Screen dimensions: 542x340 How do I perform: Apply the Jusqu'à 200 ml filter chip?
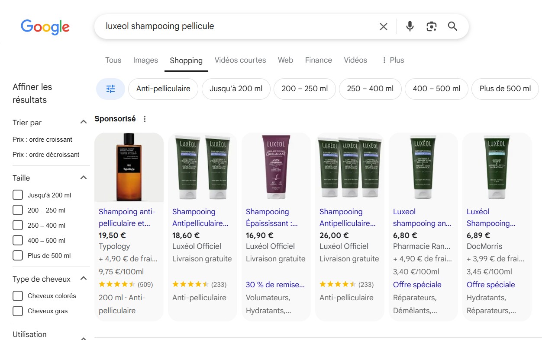[236, 89]
